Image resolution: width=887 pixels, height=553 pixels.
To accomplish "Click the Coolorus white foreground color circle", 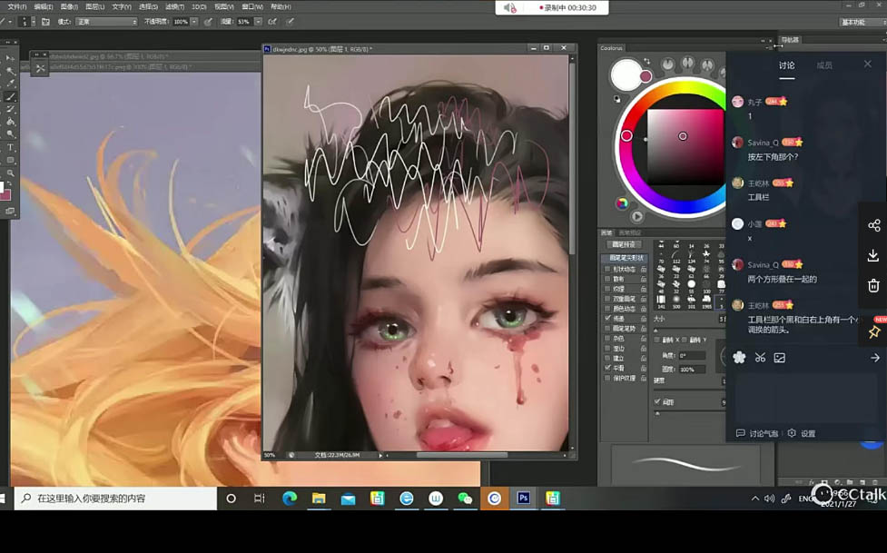I will (x=626, y=74).
